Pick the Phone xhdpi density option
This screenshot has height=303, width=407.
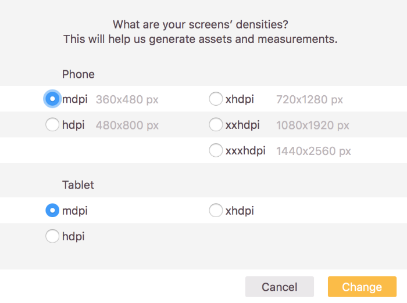pos(216,99)
